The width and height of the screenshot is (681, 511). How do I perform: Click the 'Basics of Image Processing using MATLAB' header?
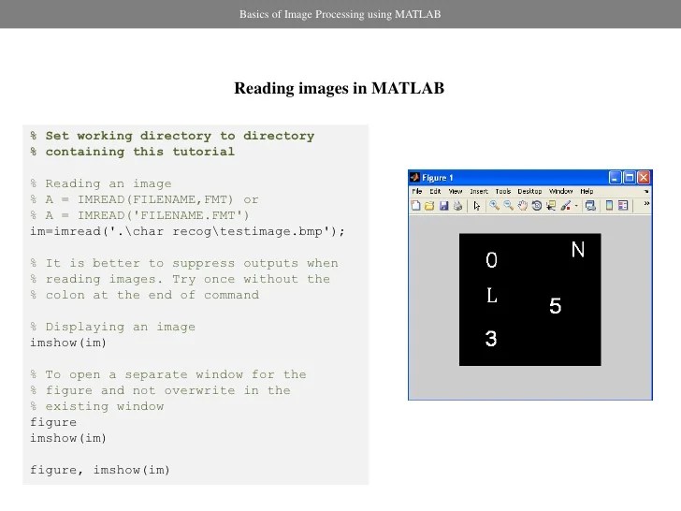point(340,14)
